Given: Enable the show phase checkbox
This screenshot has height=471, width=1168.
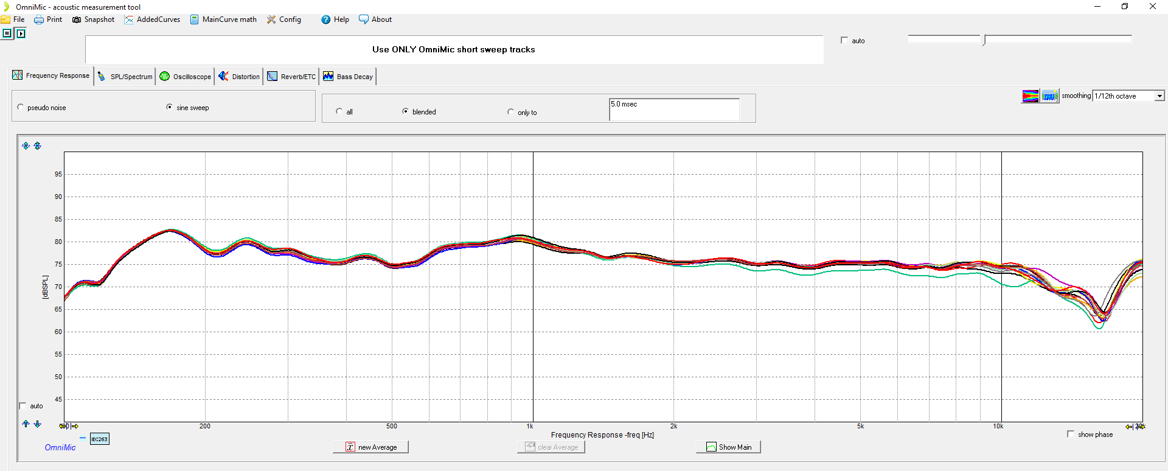Looking at the screenshot, I should [x=1071, y=434].
